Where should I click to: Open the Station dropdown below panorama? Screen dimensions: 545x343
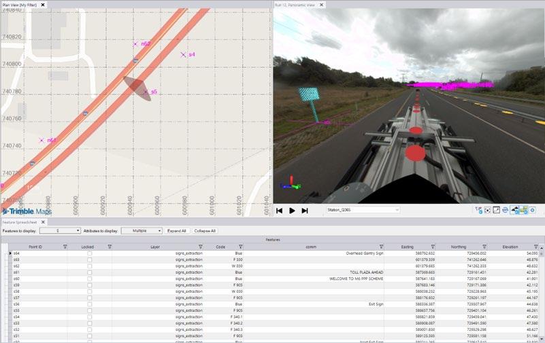pyautogui.click(x=363, y=210)
